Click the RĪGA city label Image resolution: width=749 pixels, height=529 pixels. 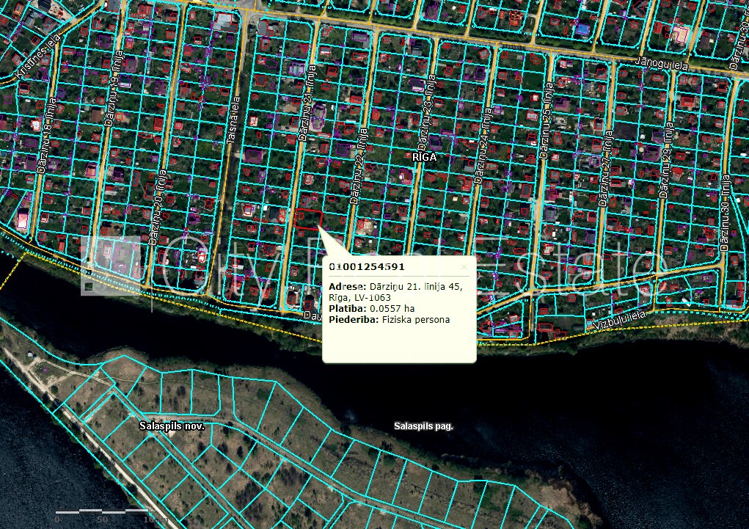[424, 157]
